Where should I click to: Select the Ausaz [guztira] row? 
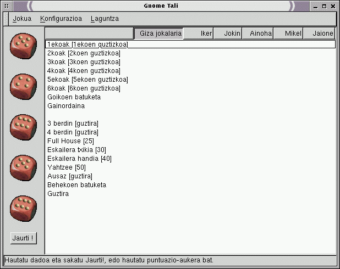coord(190,176)
